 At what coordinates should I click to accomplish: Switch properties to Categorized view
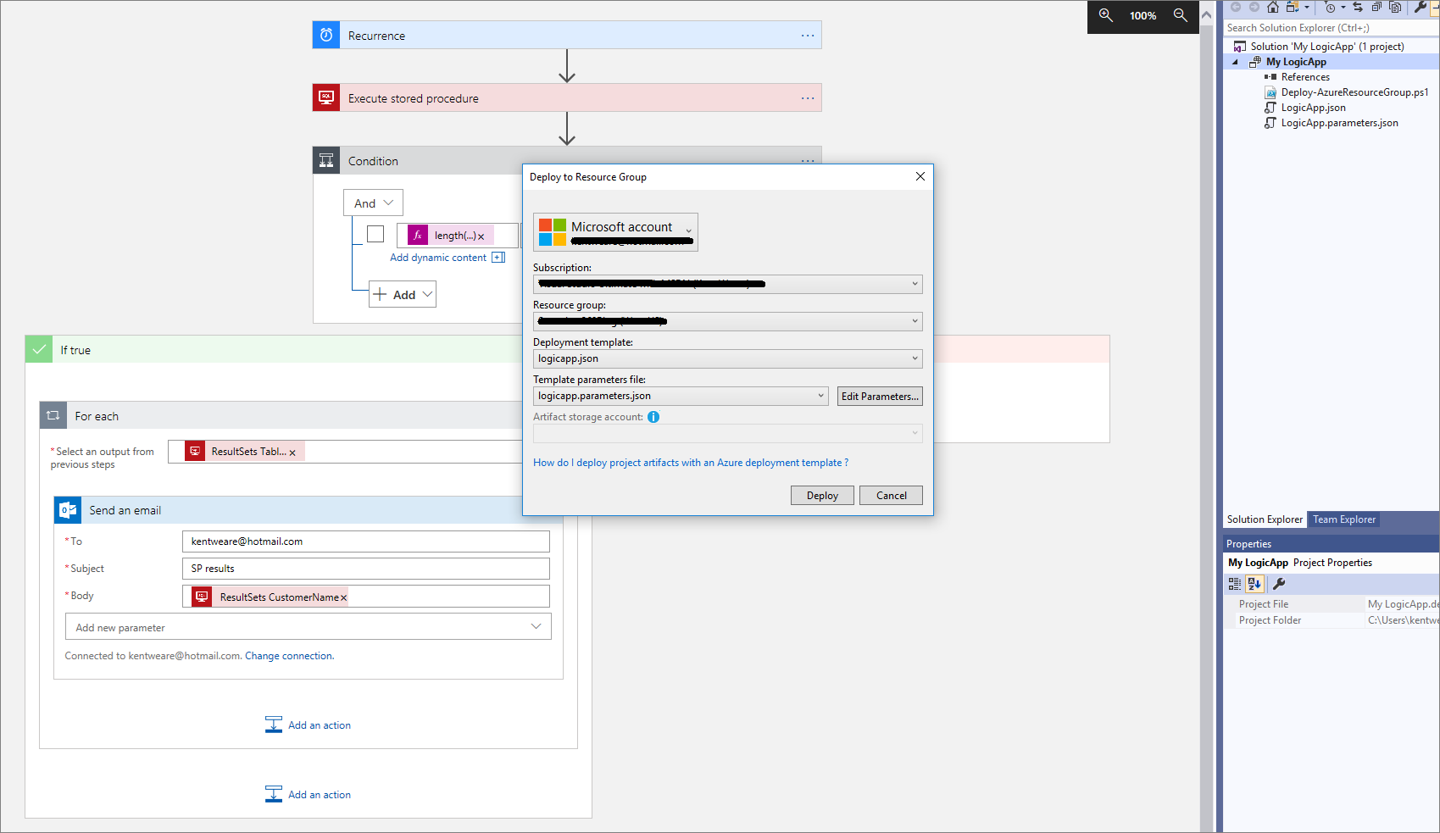pyautogui.click(x=1235, y=584)
